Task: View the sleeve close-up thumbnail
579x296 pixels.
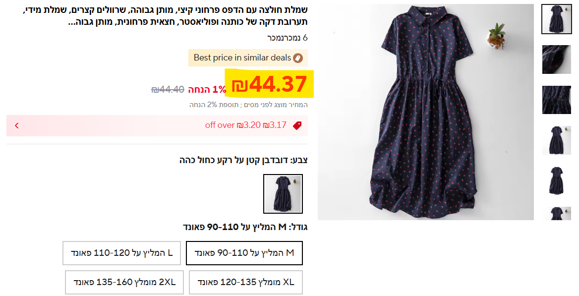Action: (556, 59)
